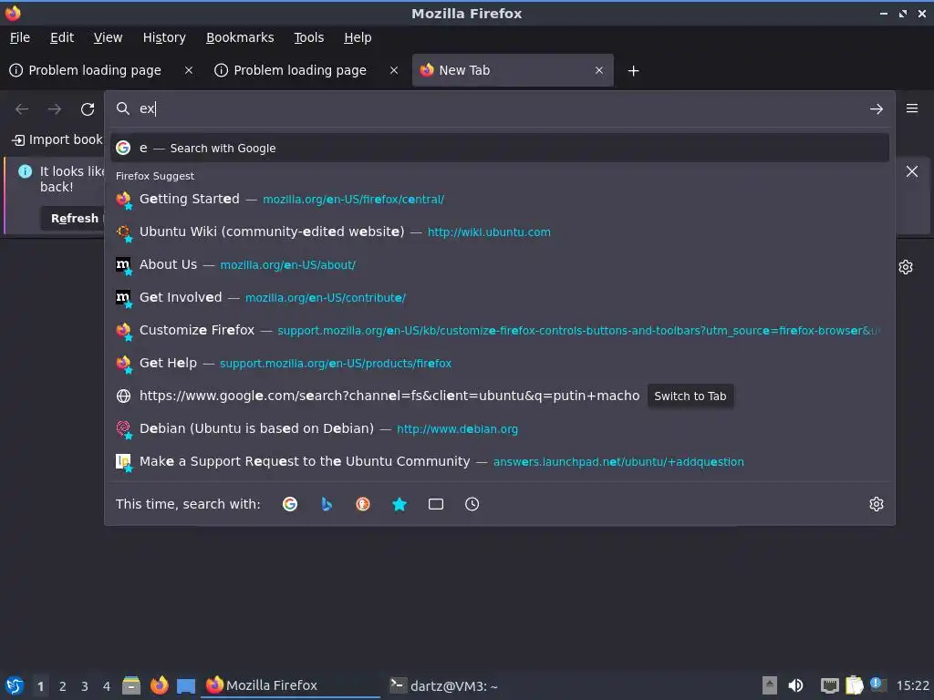The height and width of the screenshot is (700, 934).
Task: Select the New Tab tab
Action: click(513, 70)
